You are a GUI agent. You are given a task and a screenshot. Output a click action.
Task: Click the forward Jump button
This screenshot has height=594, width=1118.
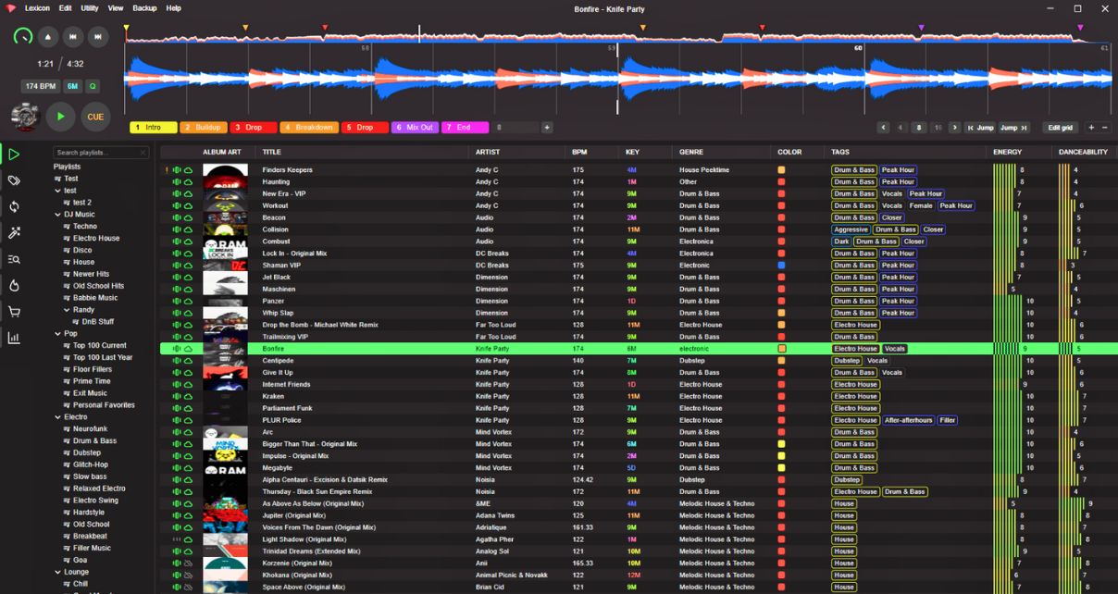[1013, 128]
